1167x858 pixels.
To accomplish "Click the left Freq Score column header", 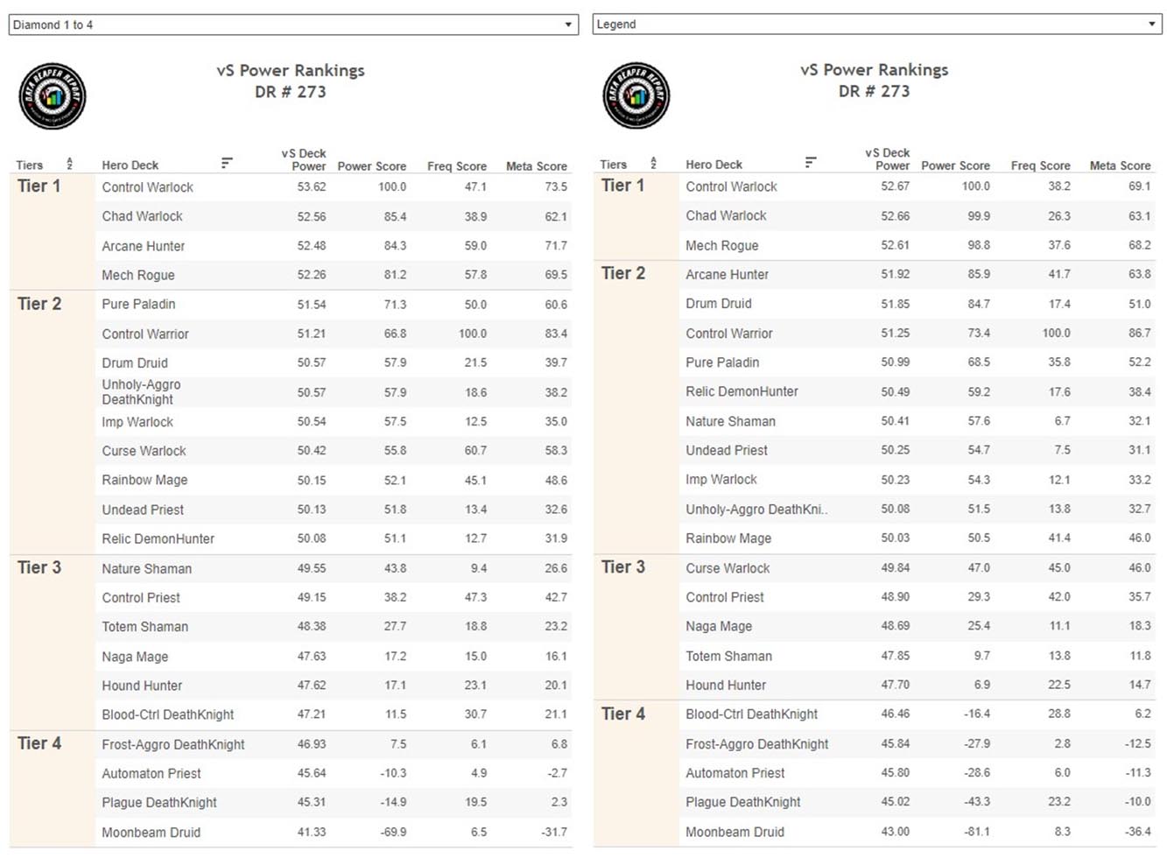I will tap(457, 165).
